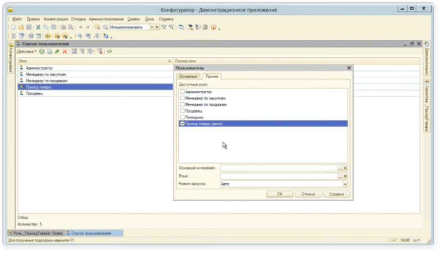Click the Основной интерфейс input field
441x253 pixels.
tap(279, 168)
